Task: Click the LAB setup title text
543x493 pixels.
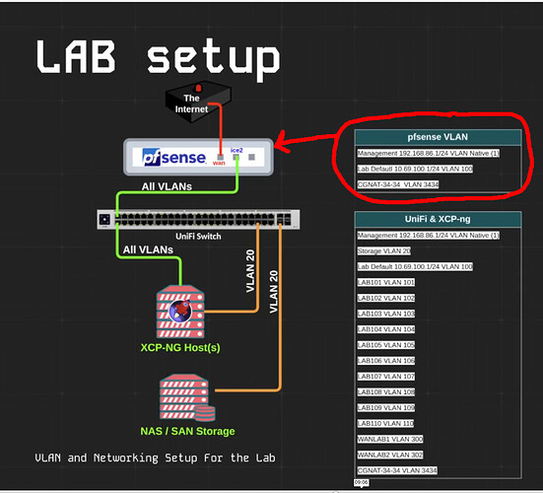Action: [159, 58]
